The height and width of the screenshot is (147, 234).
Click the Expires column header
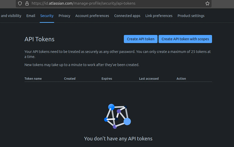point(107,79)
